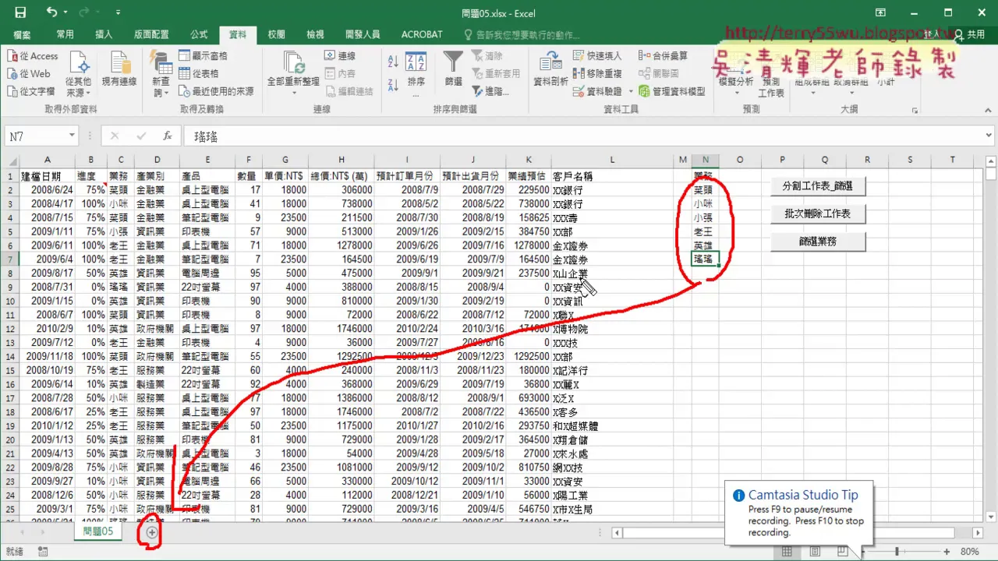998x561 pixels.
Task: Run Flash Fill (快速填入)
Action: pyautogui.click(x=597, y=56)
